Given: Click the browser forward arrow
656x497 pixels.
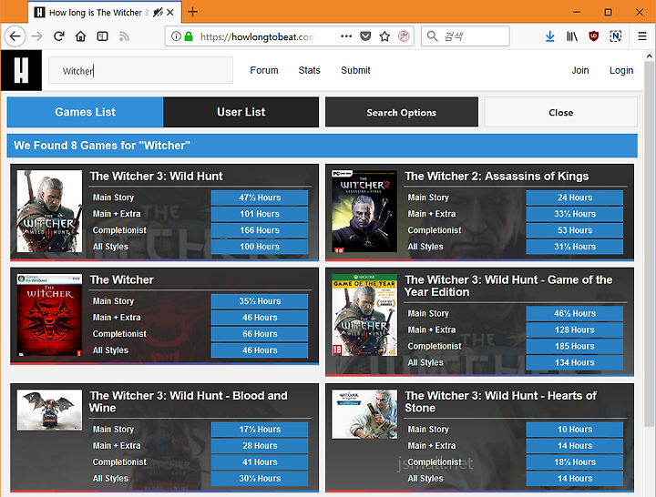Looking at the screenshot, I should click(36, 36).
